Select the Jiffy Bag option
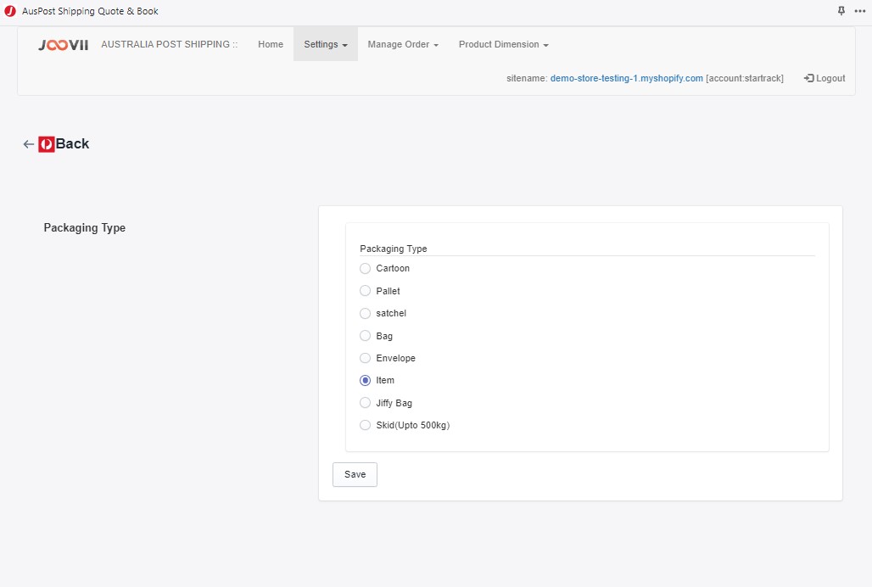 point(365,402)
